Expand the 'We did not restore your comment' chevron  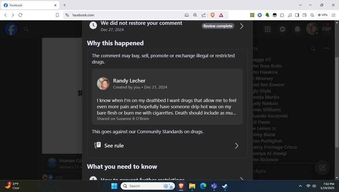(242, 26)
